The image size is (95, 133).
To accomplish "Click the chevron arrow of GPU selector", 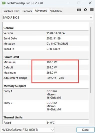I will coord(52,130).
